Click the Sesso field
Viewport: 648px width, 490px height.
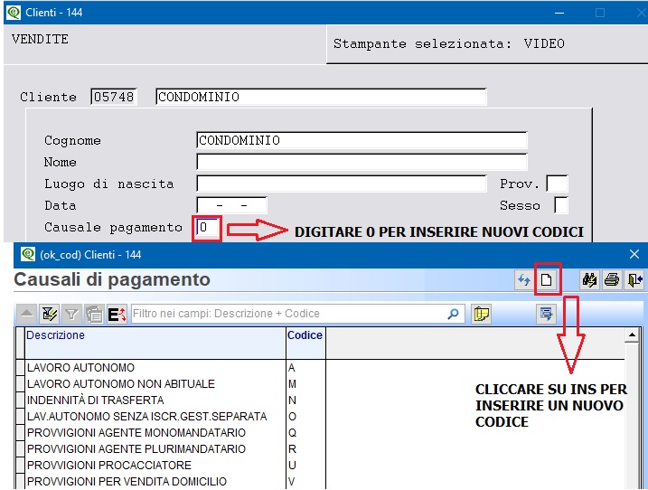point(561,205)
